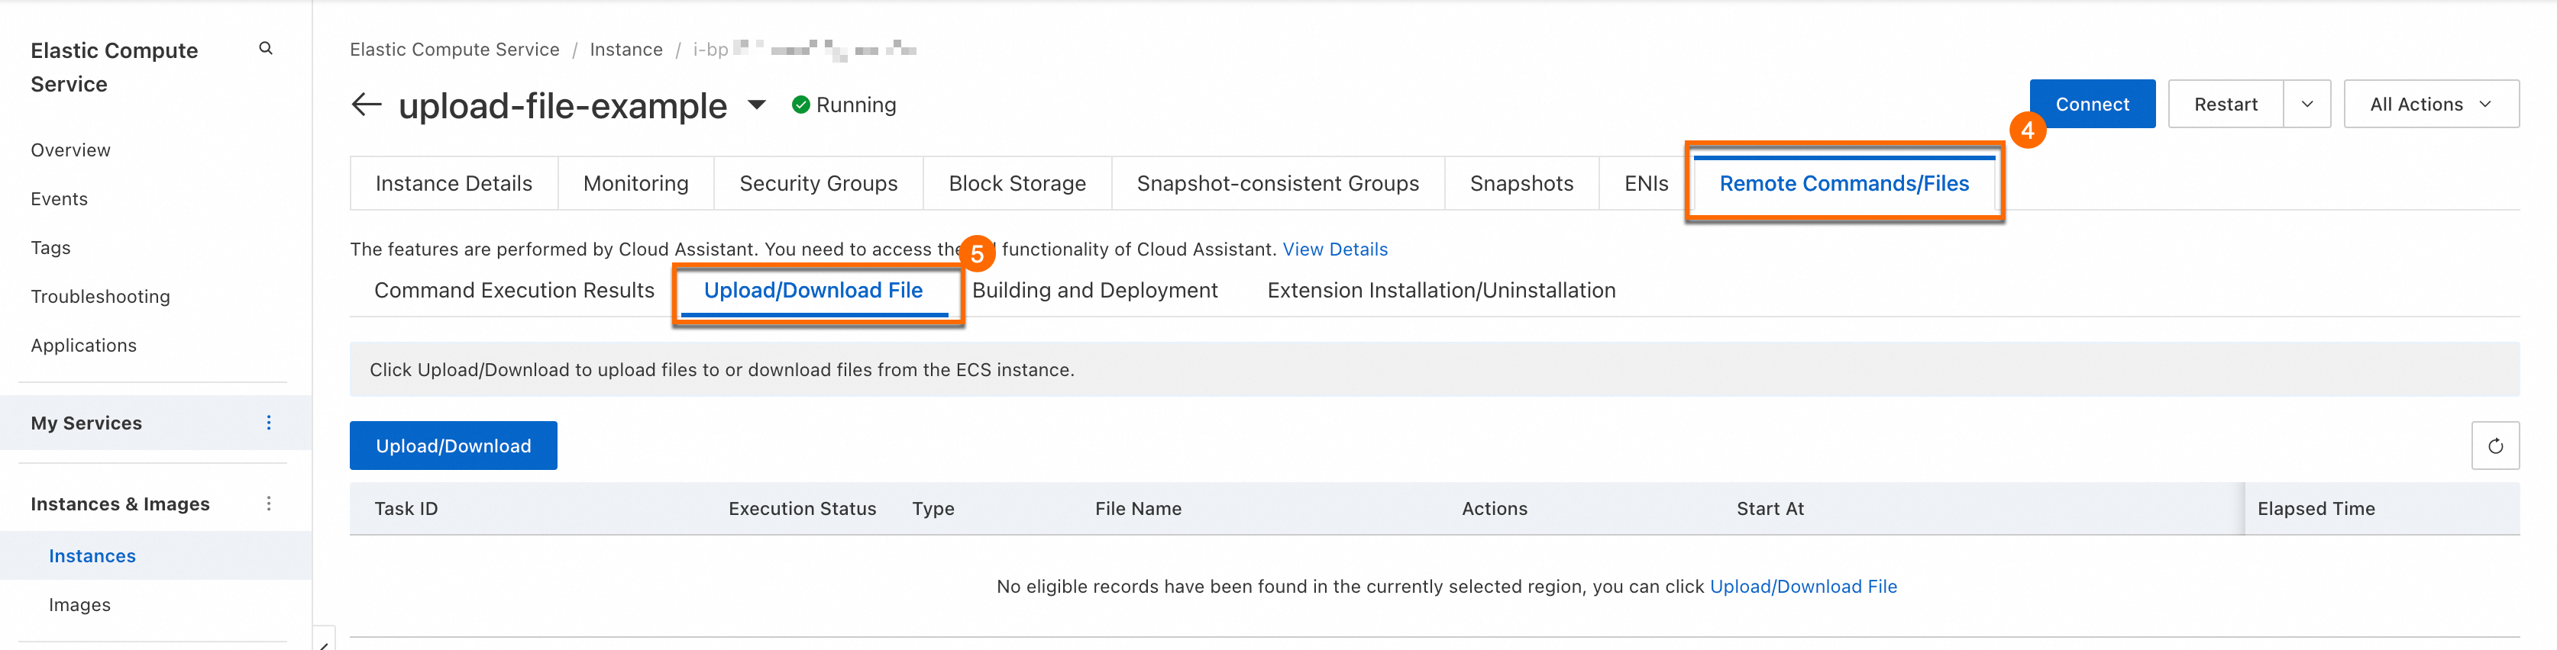Expand the instance name dropdown triangle
This screenshot has width=2557, height=650.
pyautogui.click(x=756, y=104)
